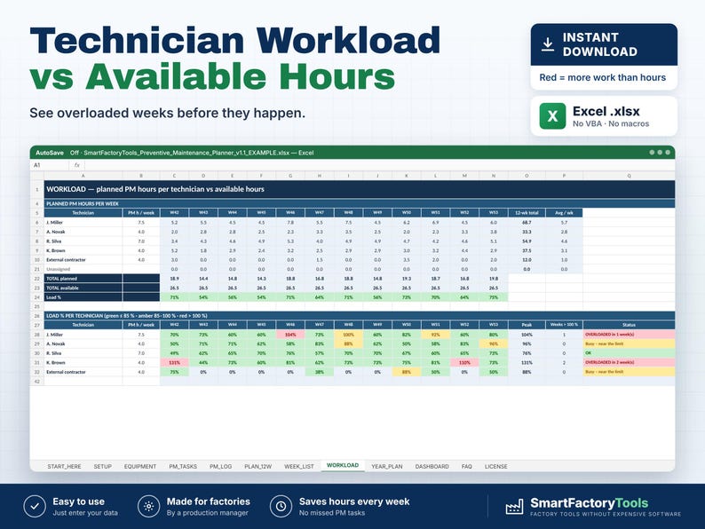Click the Name Box showing A1
Image resolution: width=705 pixels, height=529 pixels.
pyautogui.click(x=50, y=165)
